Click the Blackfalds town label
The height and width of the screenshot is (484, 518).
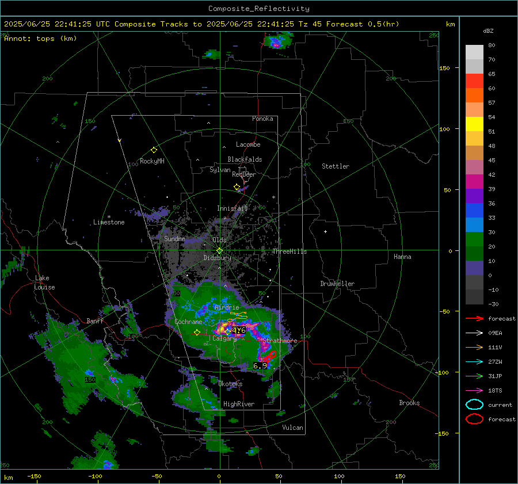[245, 159]
